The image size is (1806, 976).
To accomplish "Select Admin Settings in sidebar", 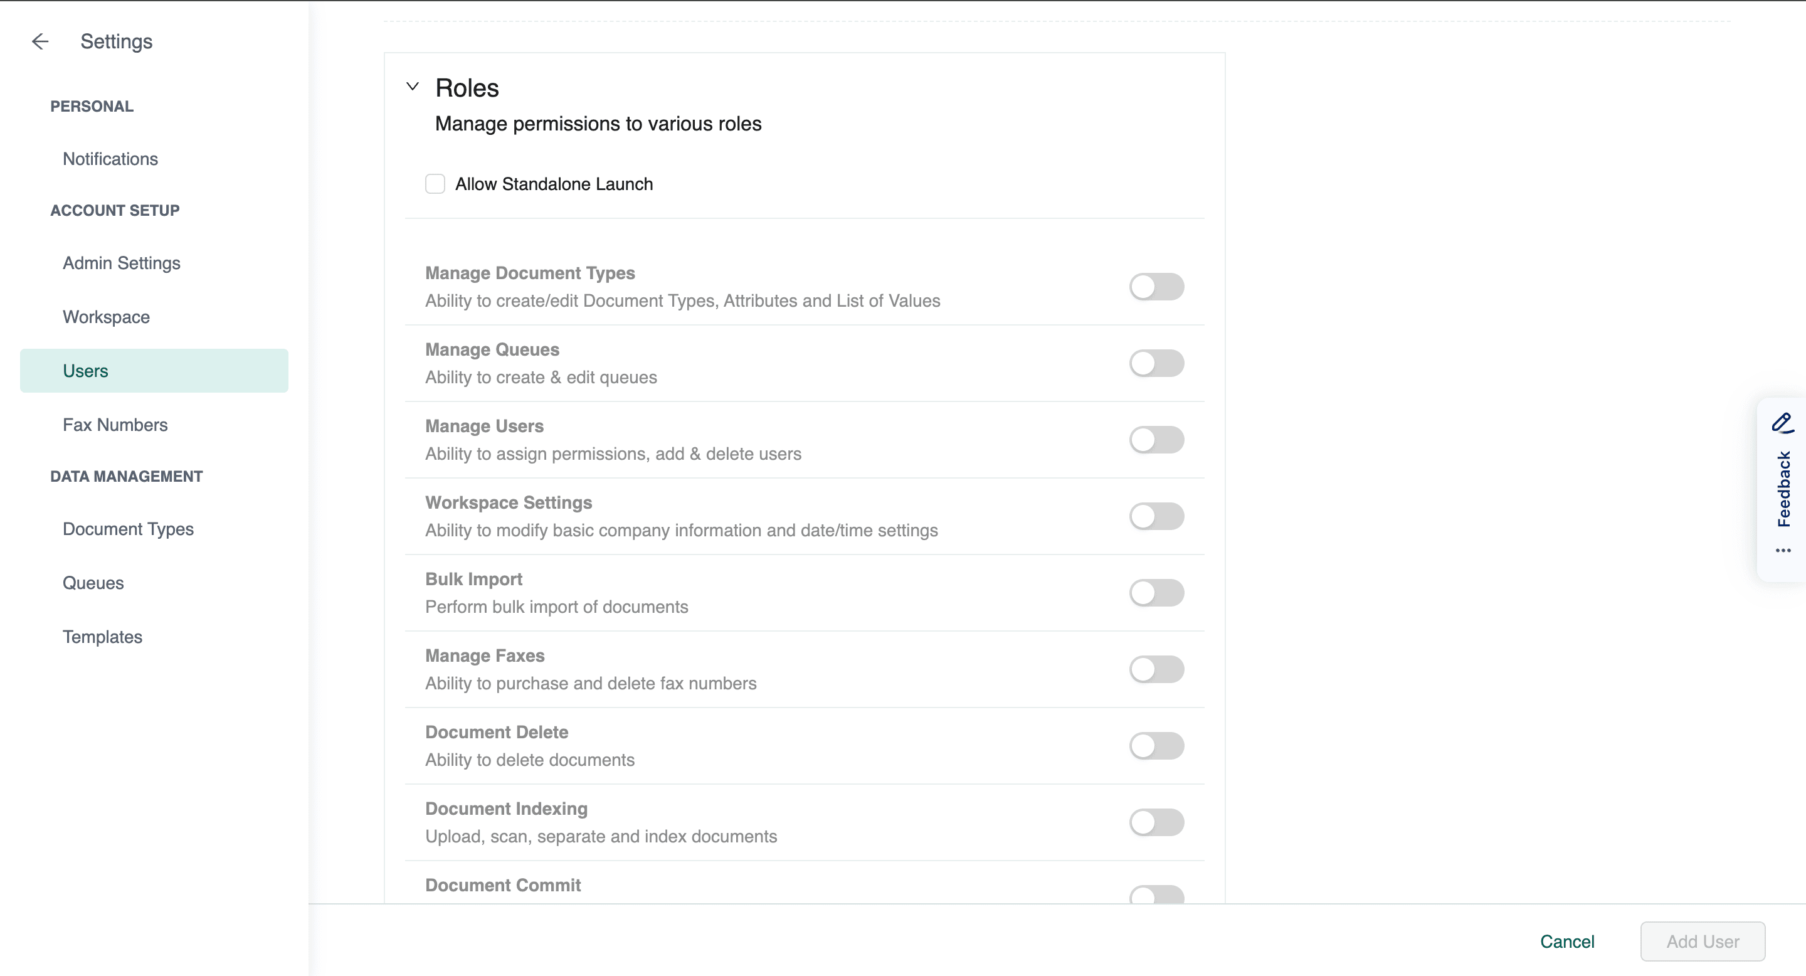I will (x=121, y=263).
